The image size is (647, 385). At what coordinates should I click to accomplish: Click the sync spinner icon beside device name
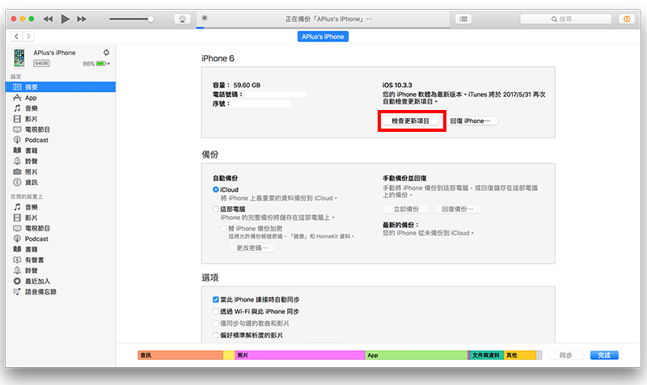(x=106, y=53)
